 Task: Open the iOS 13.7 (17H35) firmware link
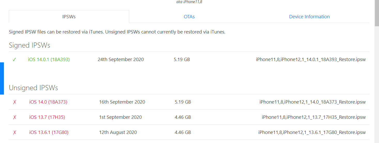[47, 117]
